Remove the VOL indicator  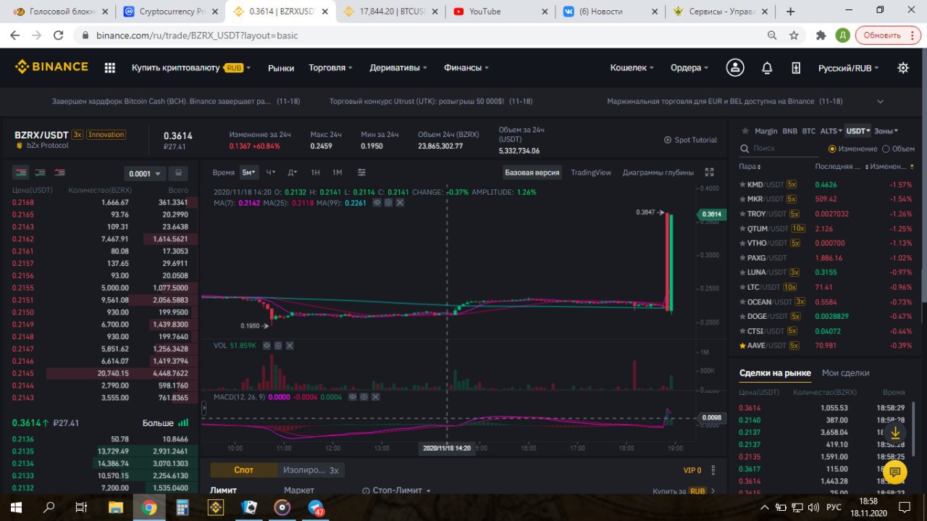(289, 346)
